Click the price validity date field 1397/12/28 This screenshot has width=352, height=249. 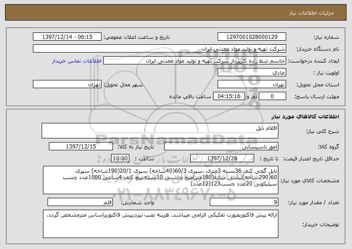tap(222, 159)
